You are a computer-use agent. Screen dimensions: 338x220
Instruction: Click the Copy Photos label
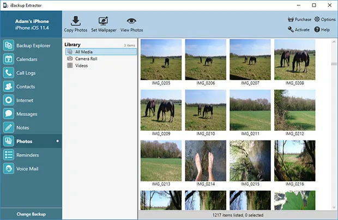(x=75, y=30)
